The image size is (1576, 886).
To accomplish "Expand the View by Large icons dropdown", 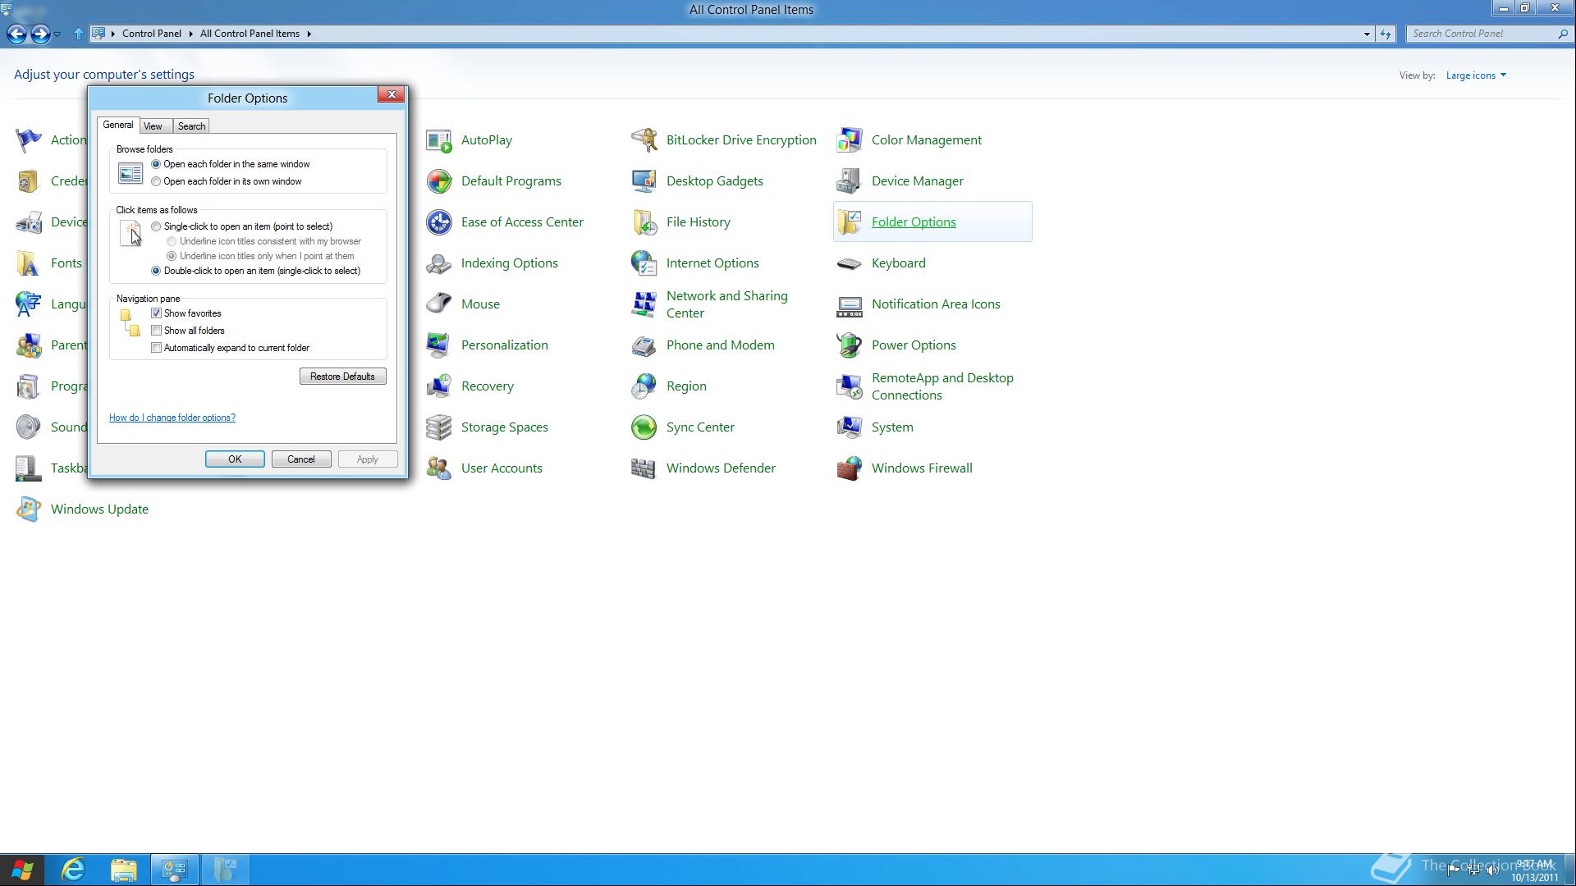I will coord(1476,75).
